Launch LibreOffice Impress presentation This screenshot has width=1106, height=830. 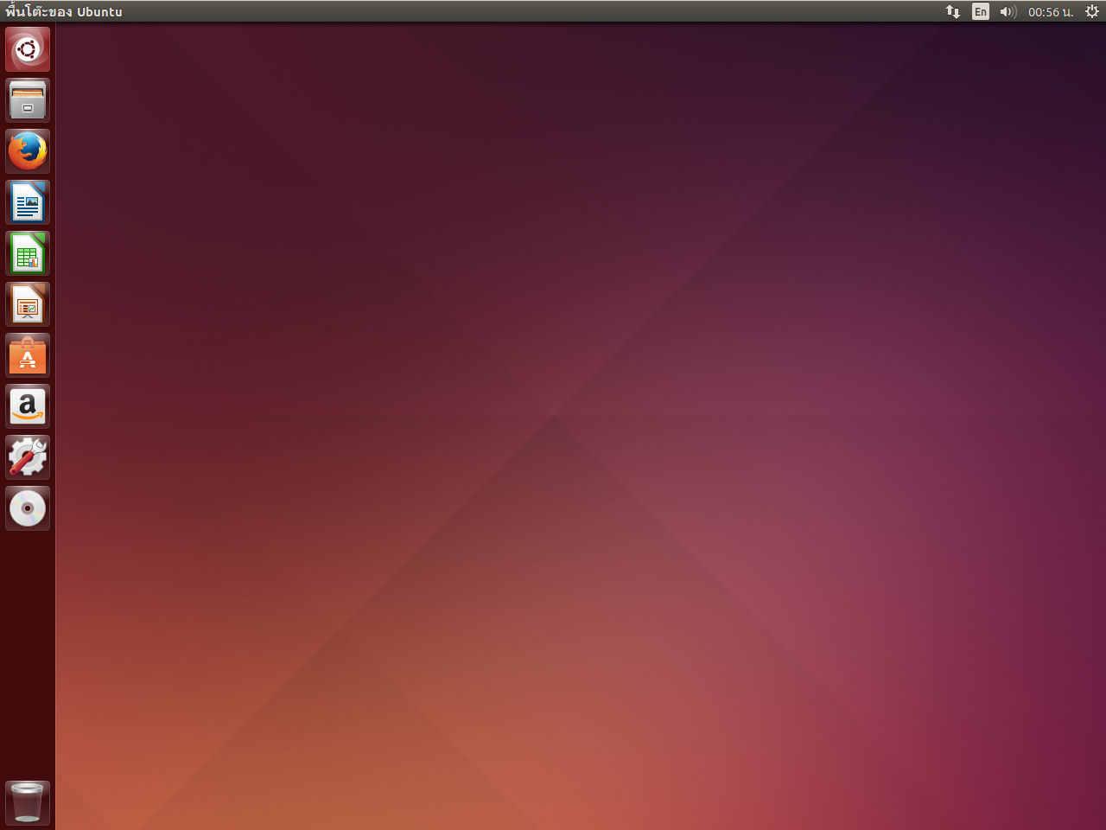point(28,304)
